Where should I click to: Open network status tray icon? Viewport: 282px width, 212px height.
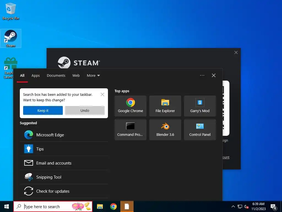(x=240, y=206)
